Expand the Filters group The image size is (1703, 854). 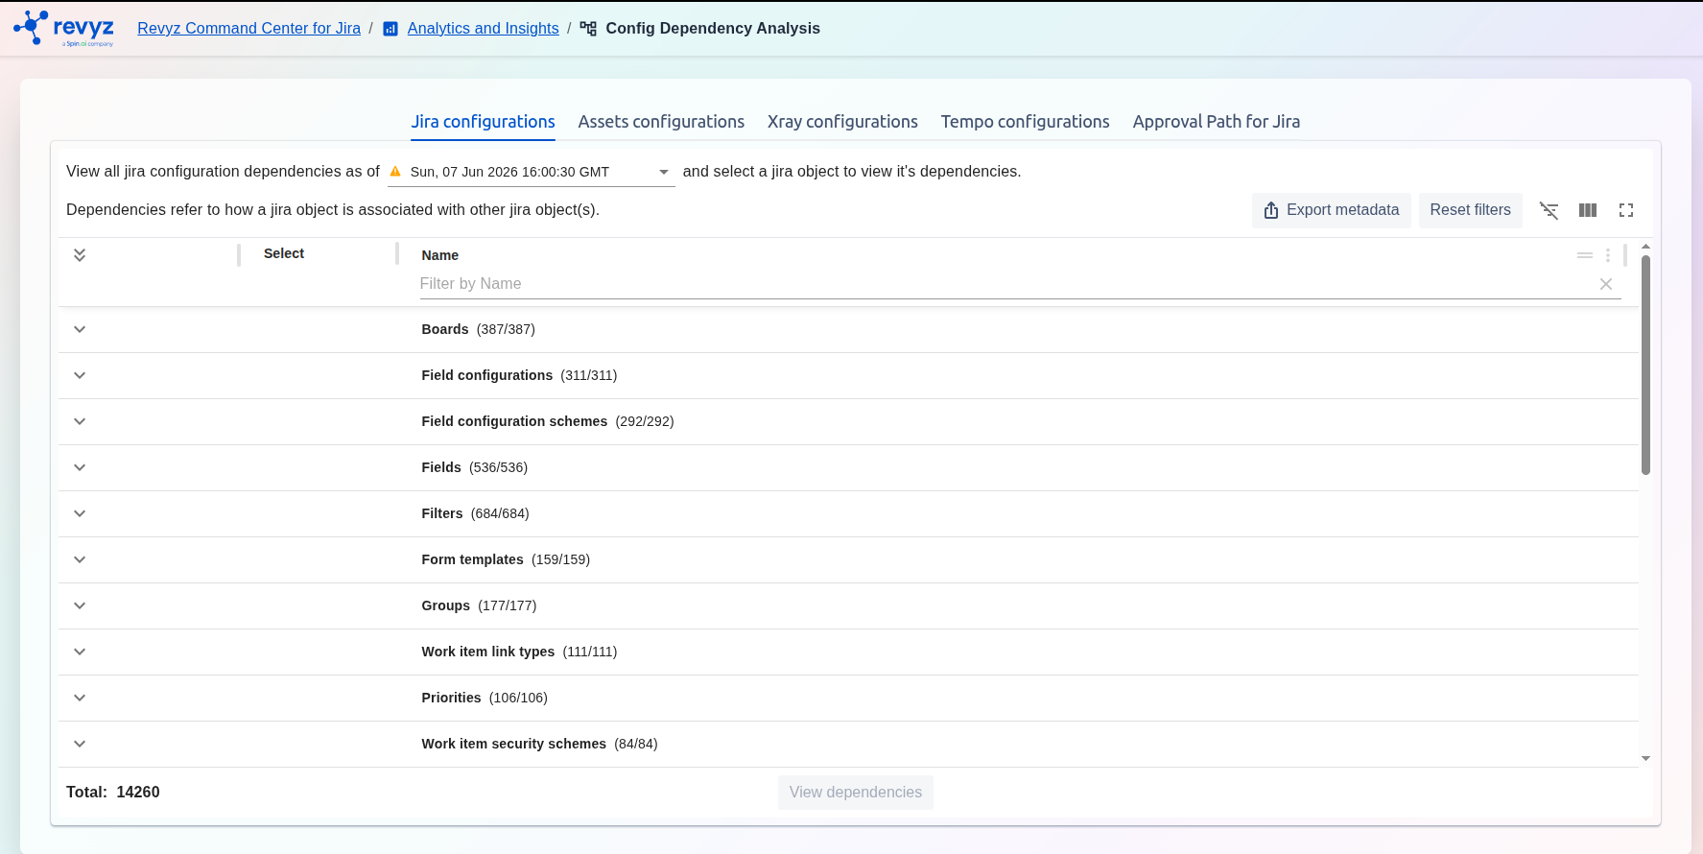tap(80, 513)
